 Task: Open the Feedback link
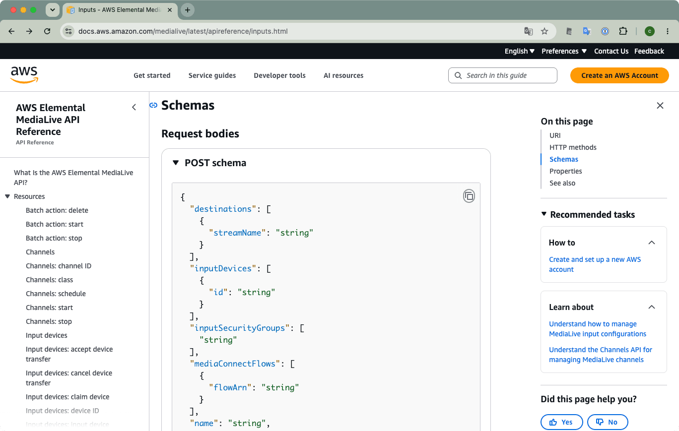click(x=649, y=51)
